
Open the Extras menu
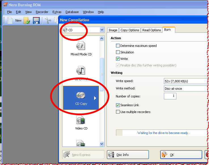pyautogui.click(x=57, y=12)
